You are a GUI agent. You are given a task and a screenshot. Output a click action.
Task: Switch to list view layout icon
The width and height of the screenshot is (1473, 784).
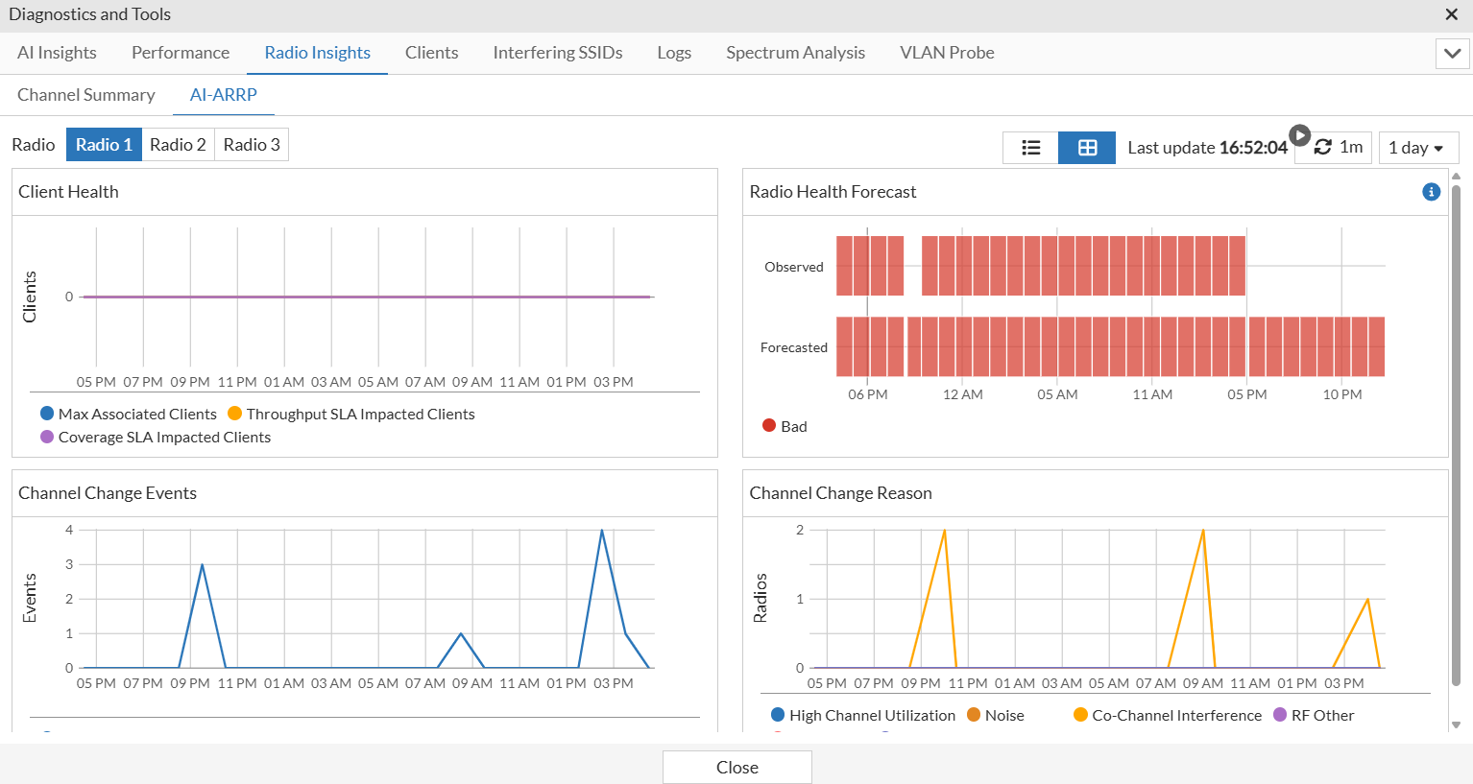click(x=1030, y=148)
